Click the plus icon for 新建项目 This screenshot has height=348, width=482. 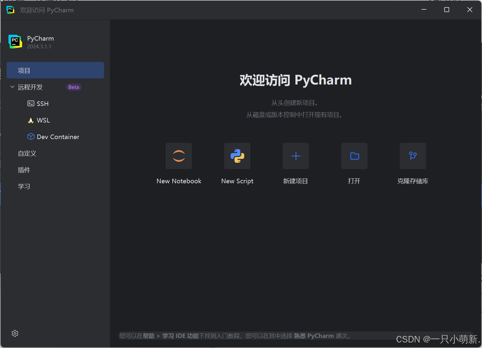296,156
